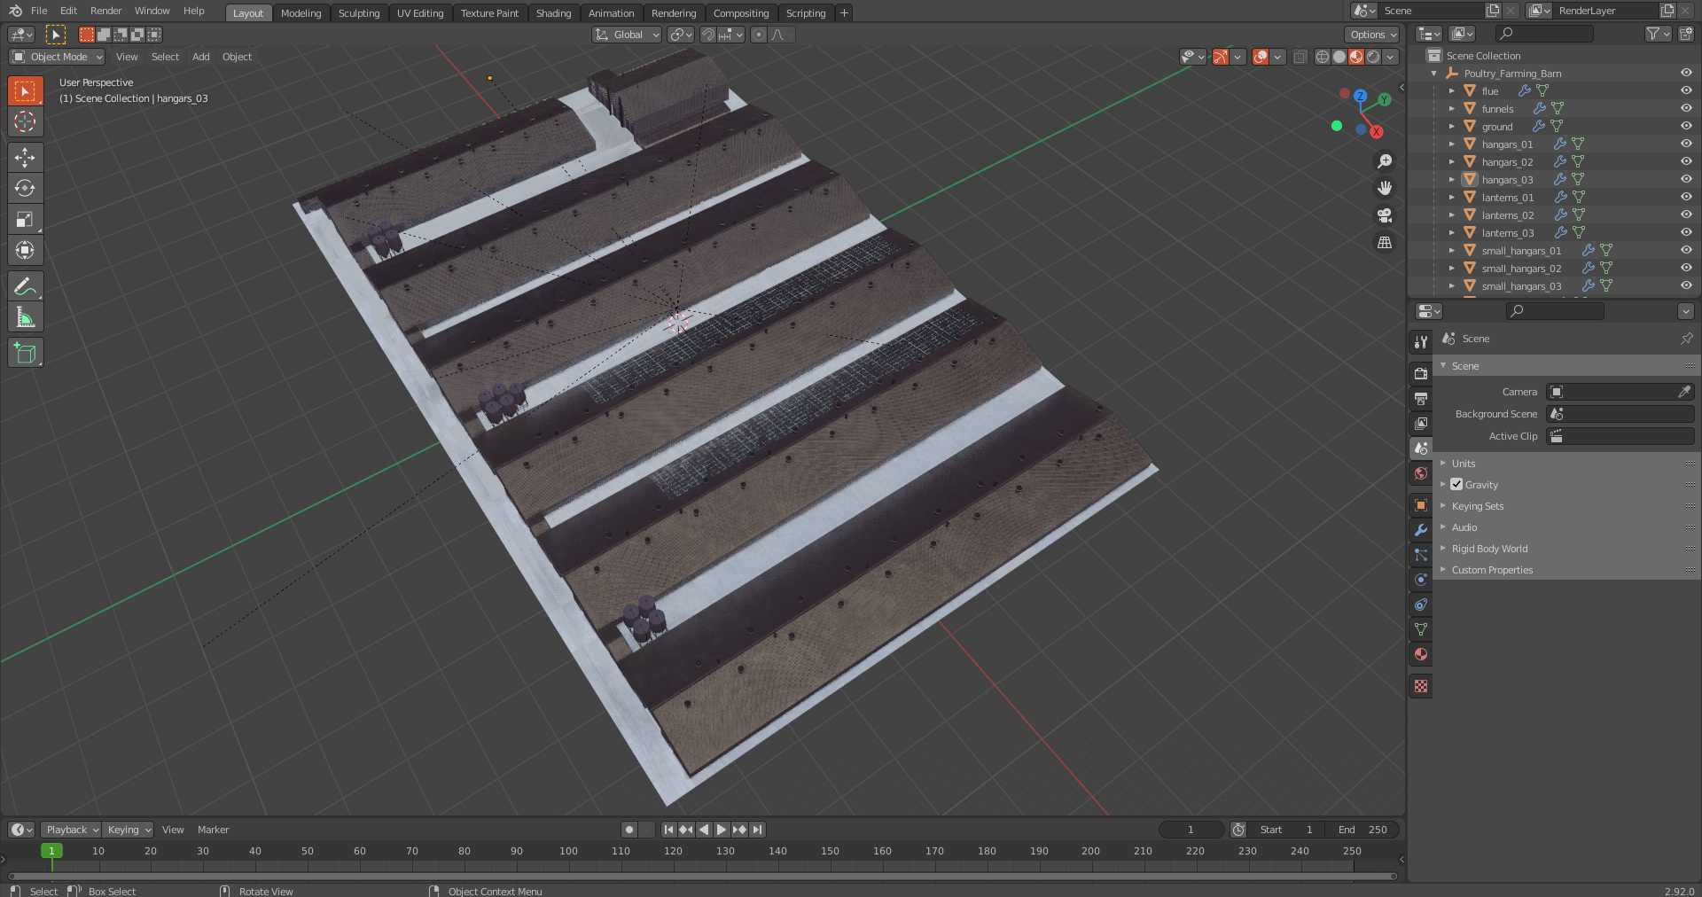Toggle the Gravity checkbox
The height and width of the screenshot is (897, 1702).
pos(1456,485)
